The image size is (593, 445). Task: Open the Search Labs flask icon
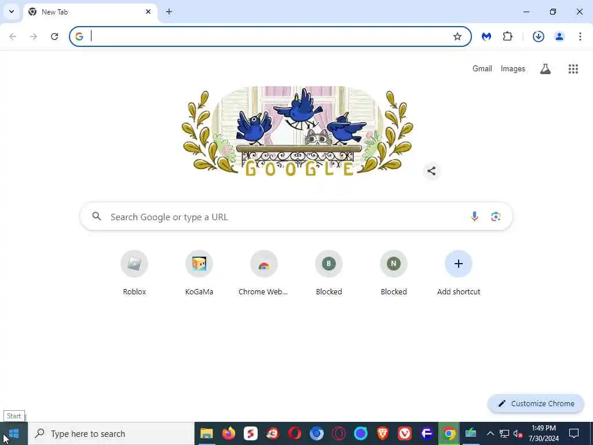tap(545, 69)
